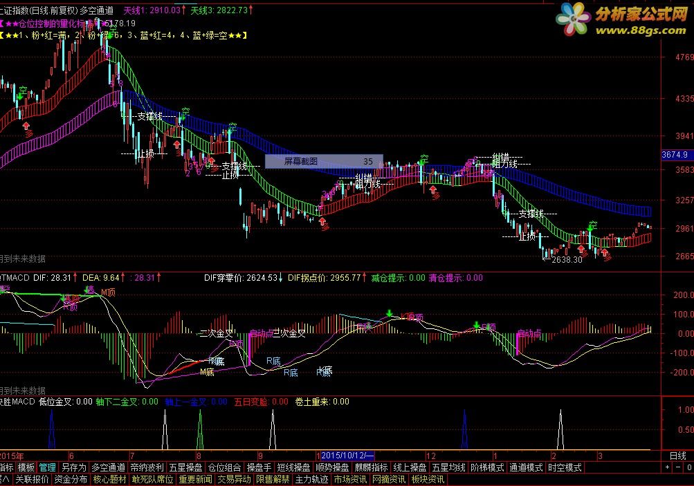694x486 pixels.
Task: Click the 低位金叉: 0.00 label
Action: (66, 402)
